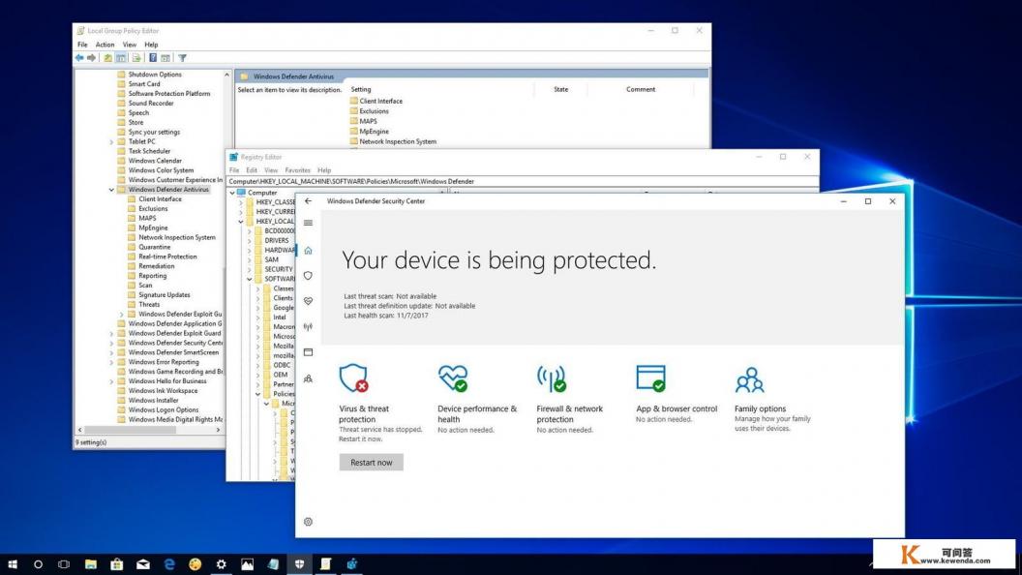Open the View menu in Group Policy Editor

(130, 45)
